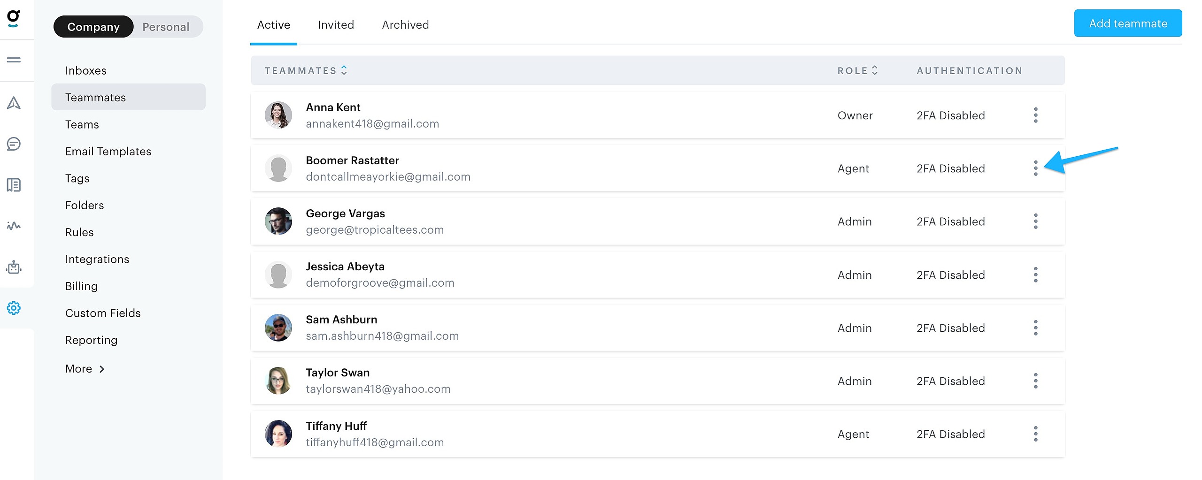Sort by the Teammates column header
This screenshot has width=1202, height=480.
306,70
